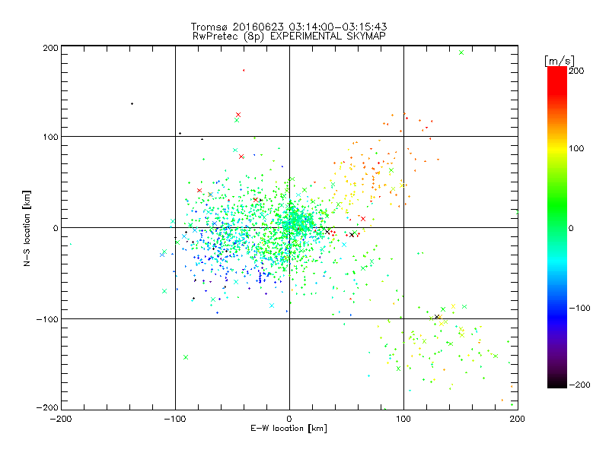Image resolution: width=609 pixels, height=456 pixels.
Task: Click the y-axis tick label '-100'
Action: [47, 319]
